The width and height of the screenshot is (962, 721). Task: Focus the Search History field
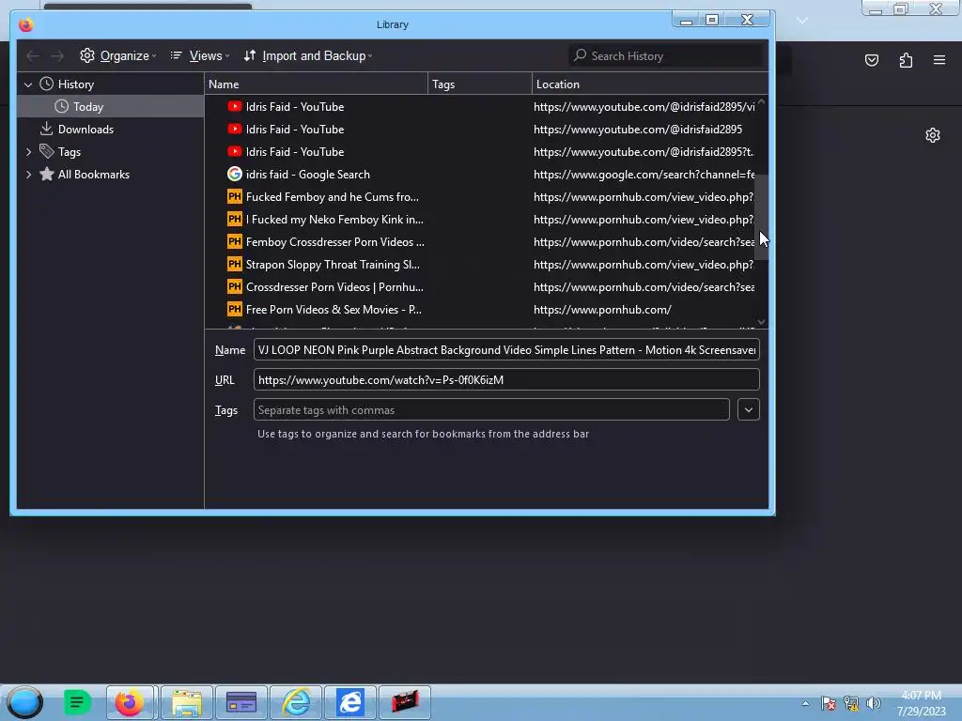pos(666,55)
